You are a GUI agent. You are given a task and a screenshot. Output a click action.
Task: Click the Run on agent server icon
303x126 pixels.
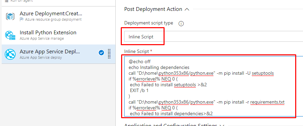(x=6, y=1)
